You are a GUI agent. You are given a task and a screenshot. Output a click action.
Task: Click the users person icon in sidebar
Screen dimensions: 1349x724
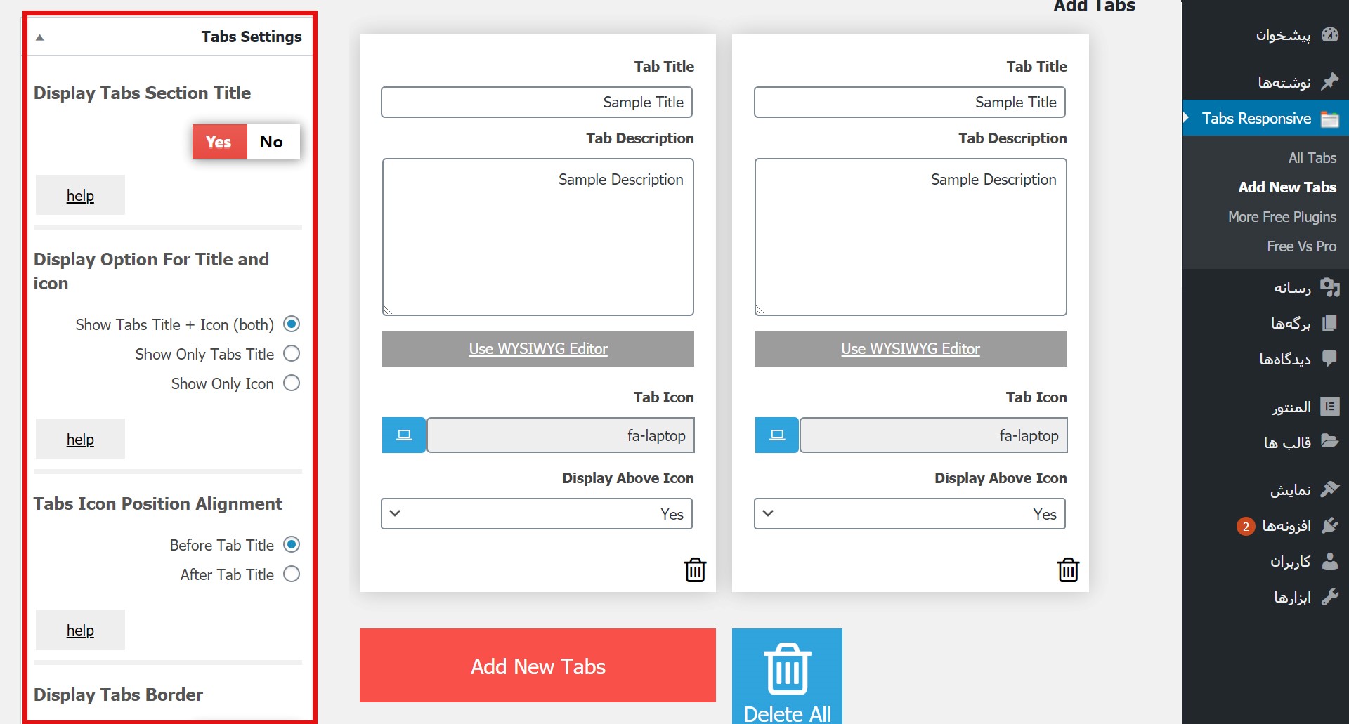click(x=1330, y=561)
